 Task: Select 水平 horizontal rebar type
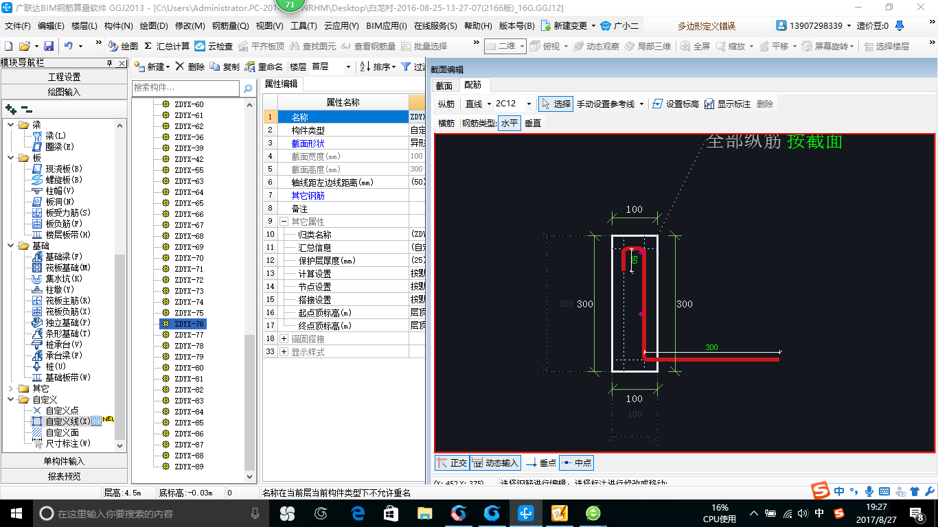coord(509,124)
